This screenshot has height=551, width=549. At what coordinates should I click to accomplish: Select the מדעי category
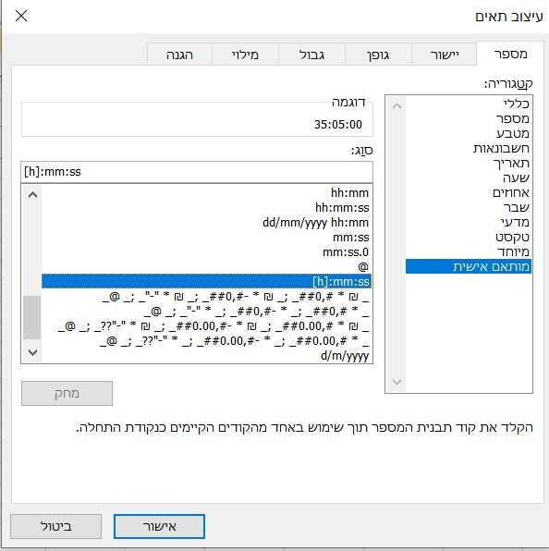pos(469,222)
